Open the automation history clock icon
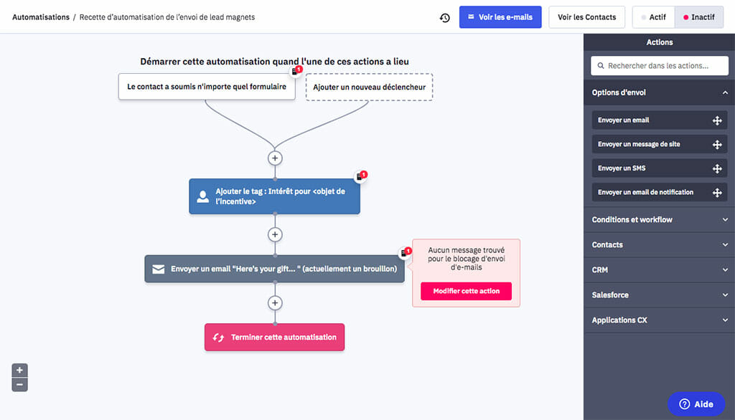The height and width of the screenshot is (420, 735). (444, 17)
